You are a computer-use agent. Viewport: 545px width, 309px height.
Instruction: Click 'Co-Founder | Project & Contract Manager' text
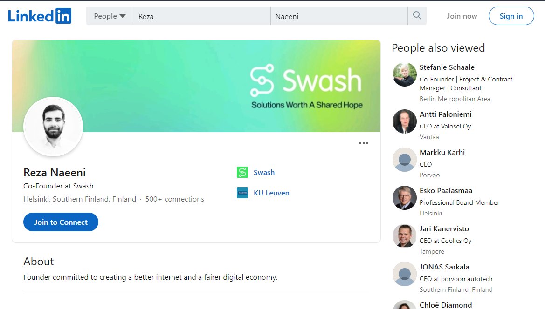(x=466, y=84)
